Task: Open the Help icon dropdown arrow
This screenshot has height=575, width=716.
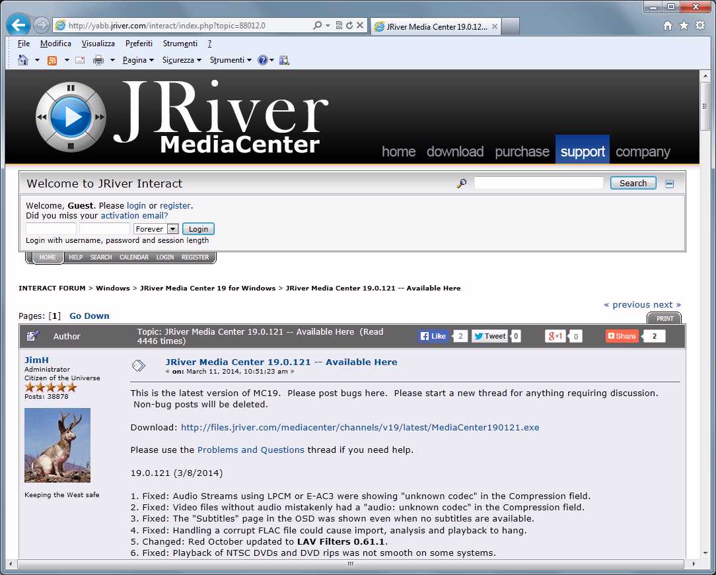Action: [x=271, y=60]
